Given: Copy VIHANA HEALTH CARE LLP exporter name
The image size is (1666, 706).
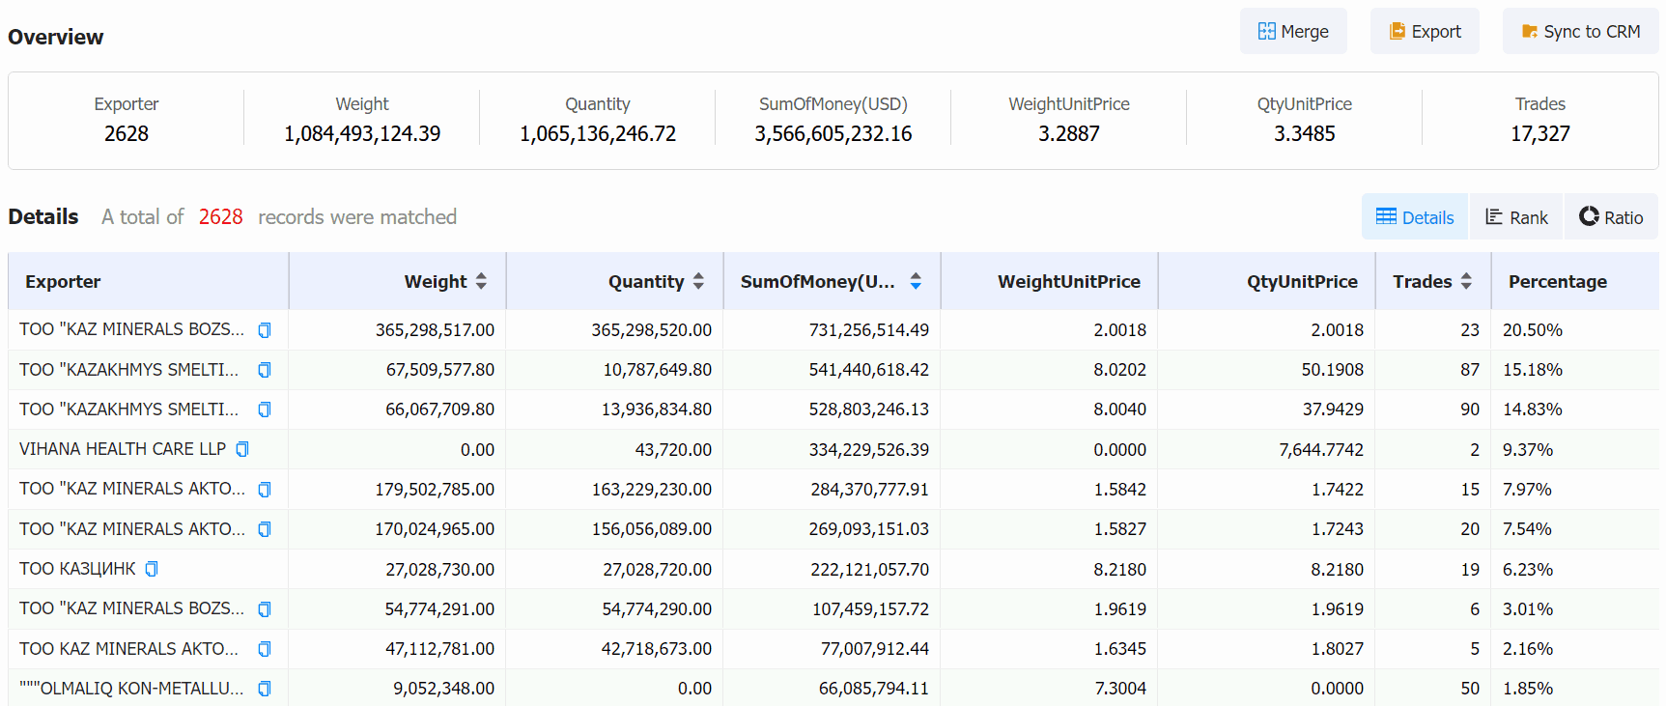Looking at the screenshot, I should (242, 449).
